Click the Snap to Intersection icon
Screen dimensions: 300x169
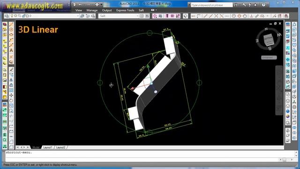point(216,16)
